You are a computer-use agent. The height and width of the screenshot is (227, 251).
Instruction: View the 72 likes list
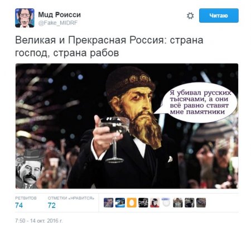click(x=52, y=205)
